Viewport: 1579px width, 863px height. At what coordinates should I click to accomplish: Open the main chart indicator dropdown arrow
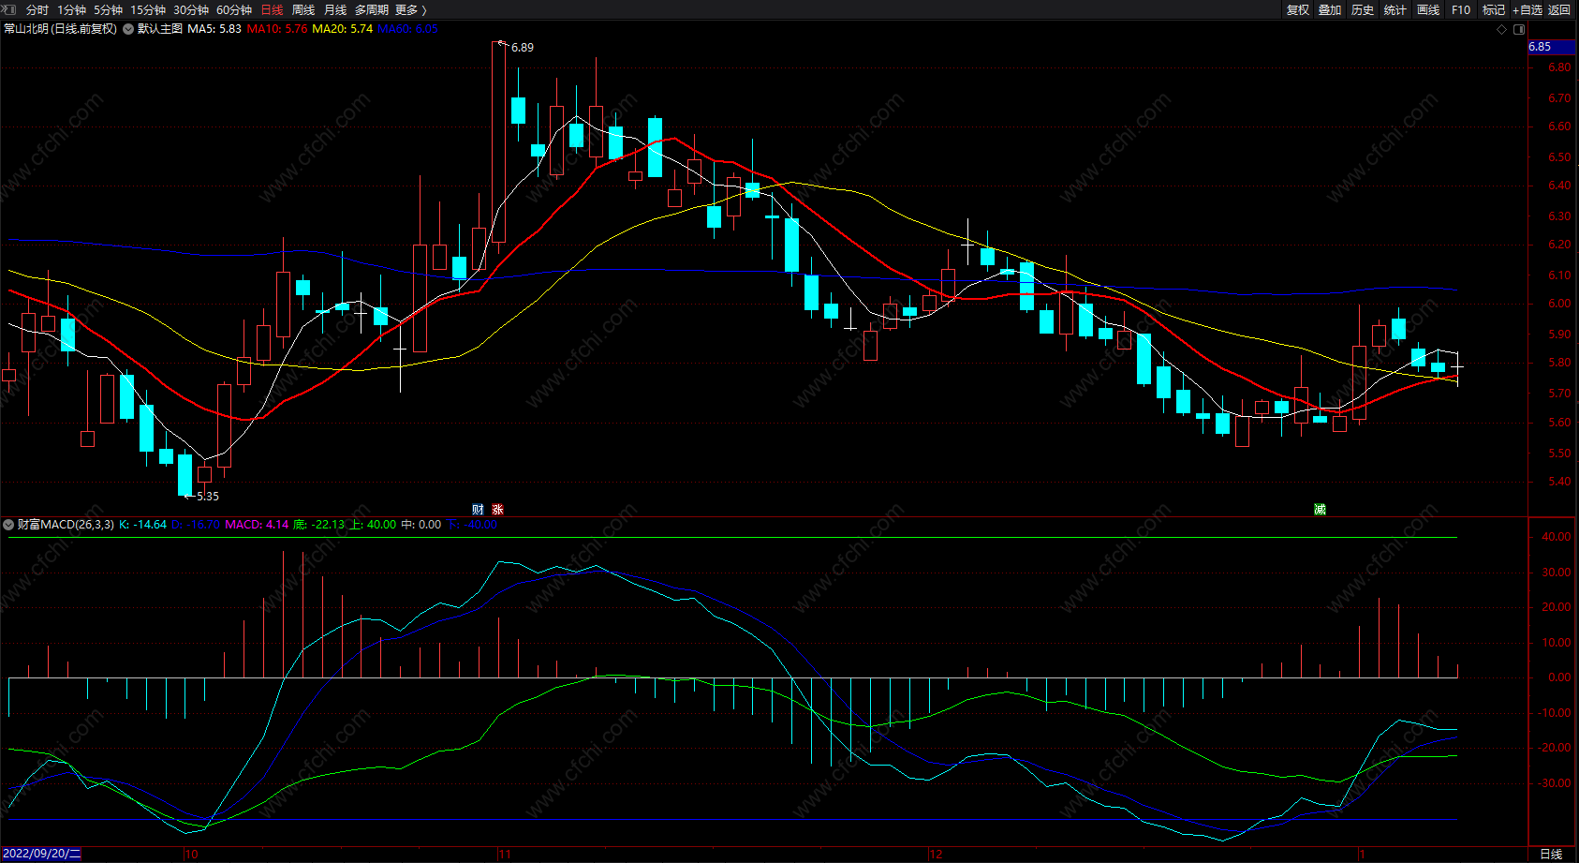[128, 29]
